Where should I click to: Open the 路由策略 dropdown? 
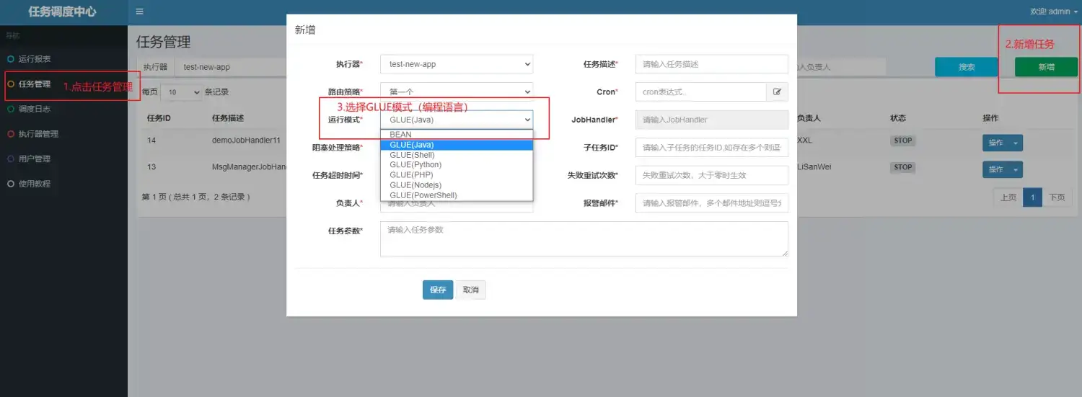click(457, 92)
